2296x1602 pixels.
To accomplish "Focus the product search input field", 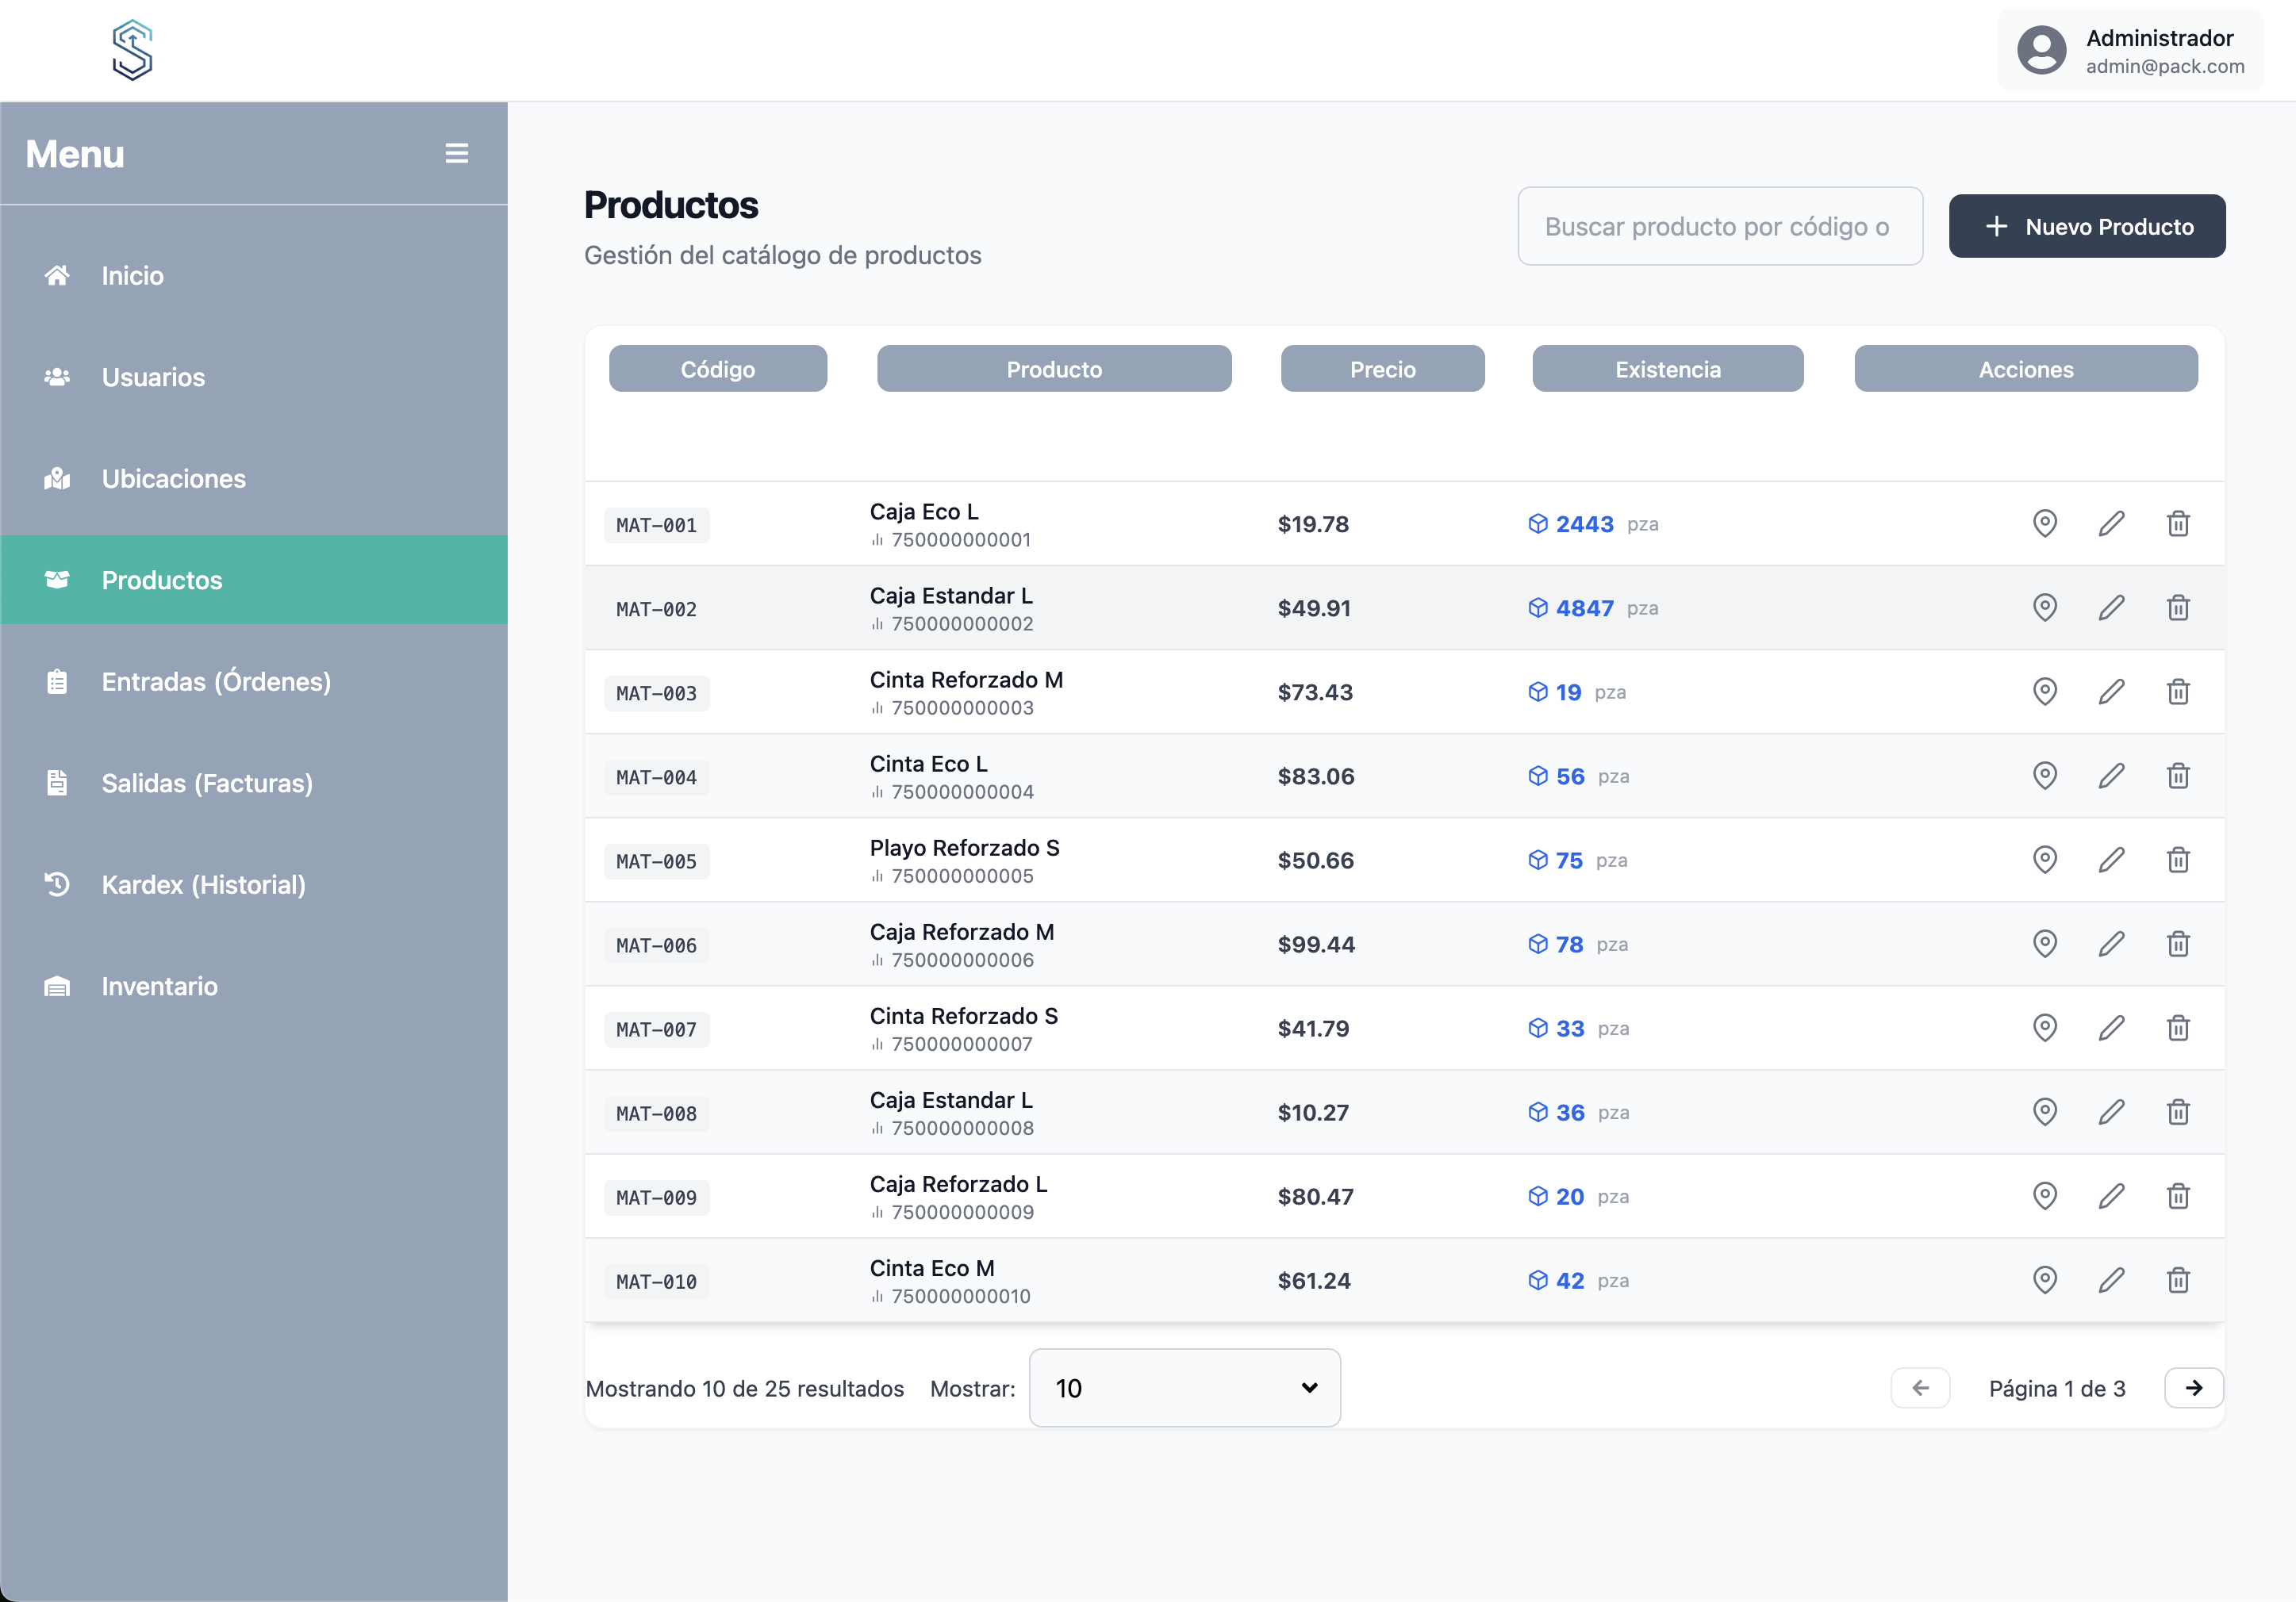I will tap(1719, 226).
